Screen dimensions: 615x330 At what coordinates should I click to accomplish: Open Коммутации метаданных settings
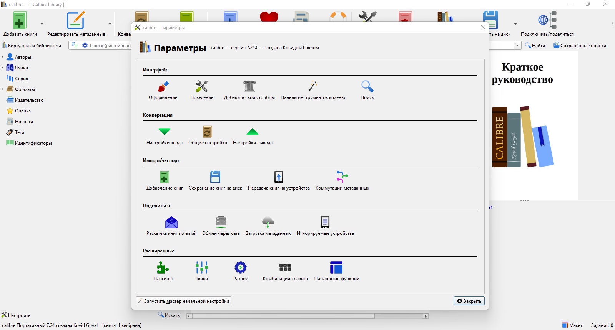[342, 180]
